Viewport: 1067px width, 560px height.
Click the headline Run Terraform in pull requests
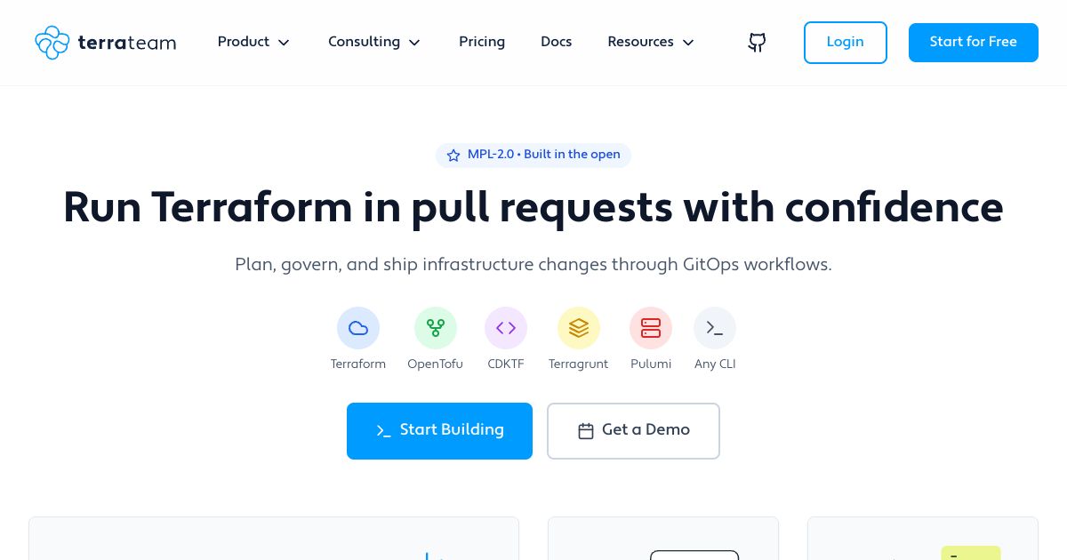(x=533, y=207)
